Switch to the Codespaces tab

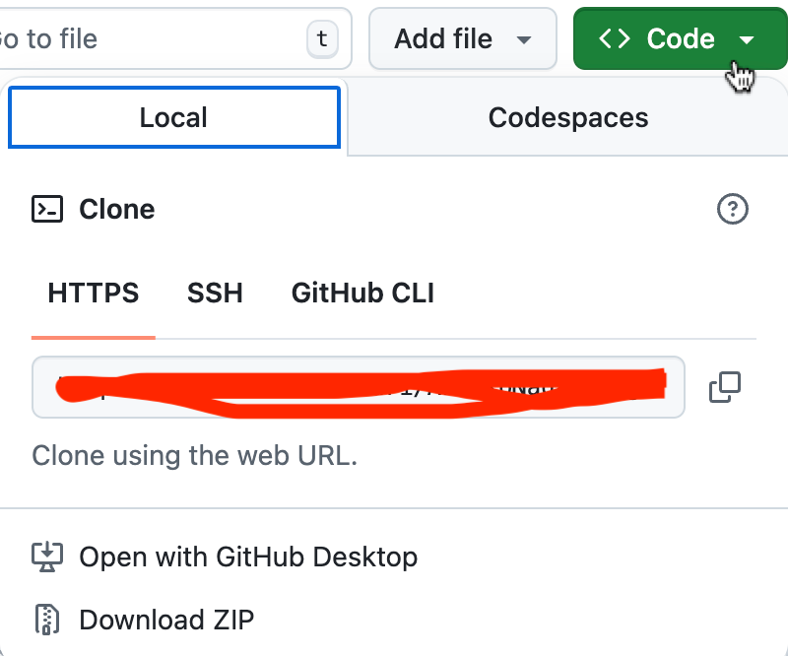click(x=568, y=117)
